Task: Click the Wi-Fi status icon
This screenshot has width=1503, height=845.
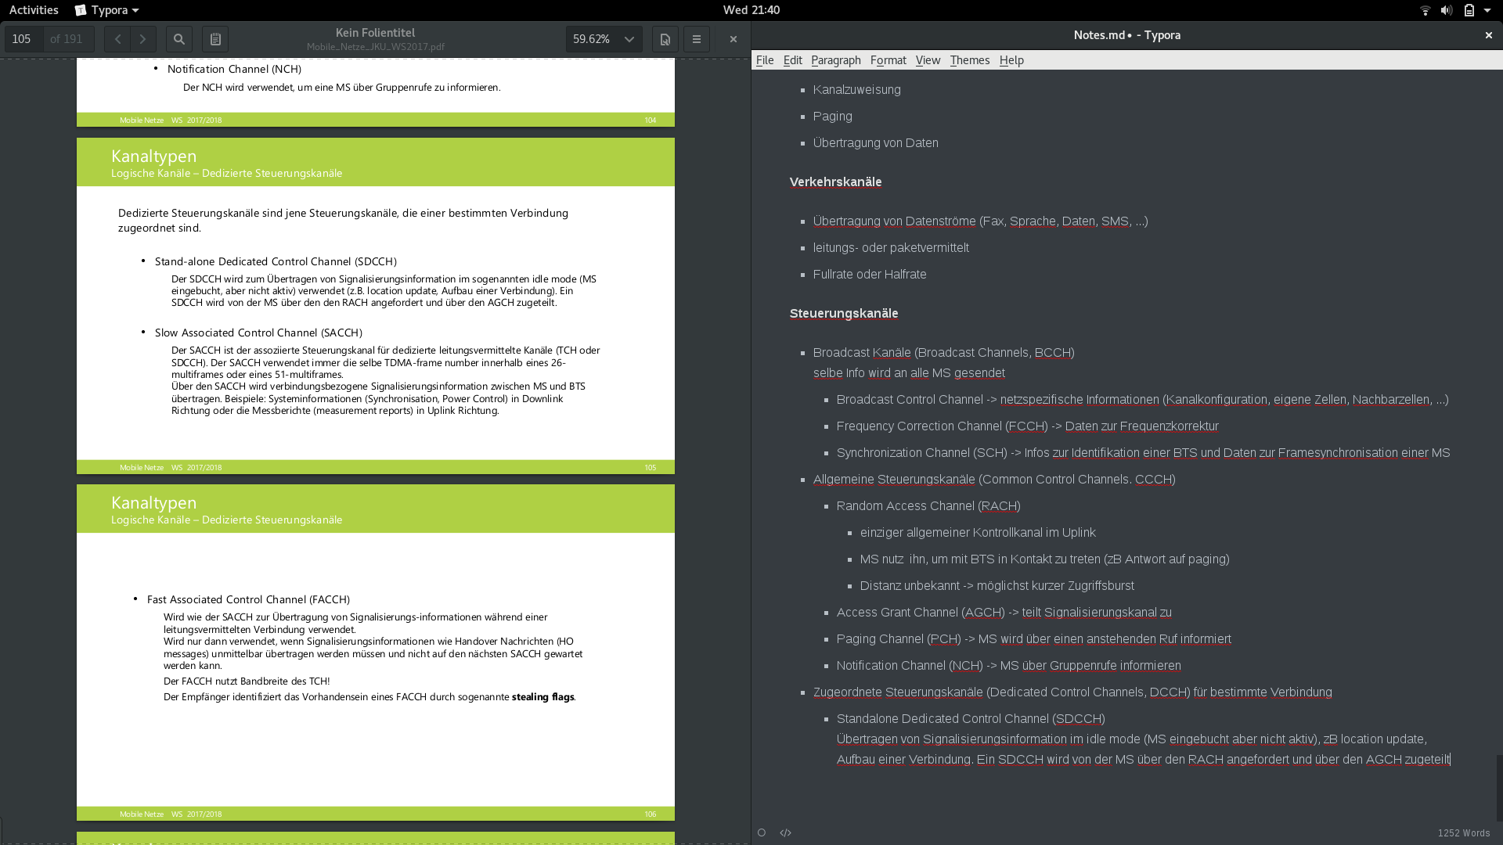Action: tap(1425, 10)
